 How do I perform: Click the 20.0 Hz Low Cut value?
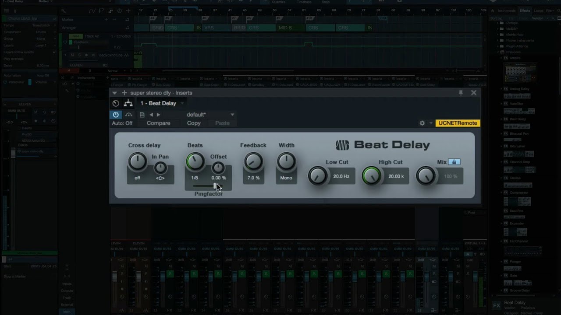tap(341, 176)
